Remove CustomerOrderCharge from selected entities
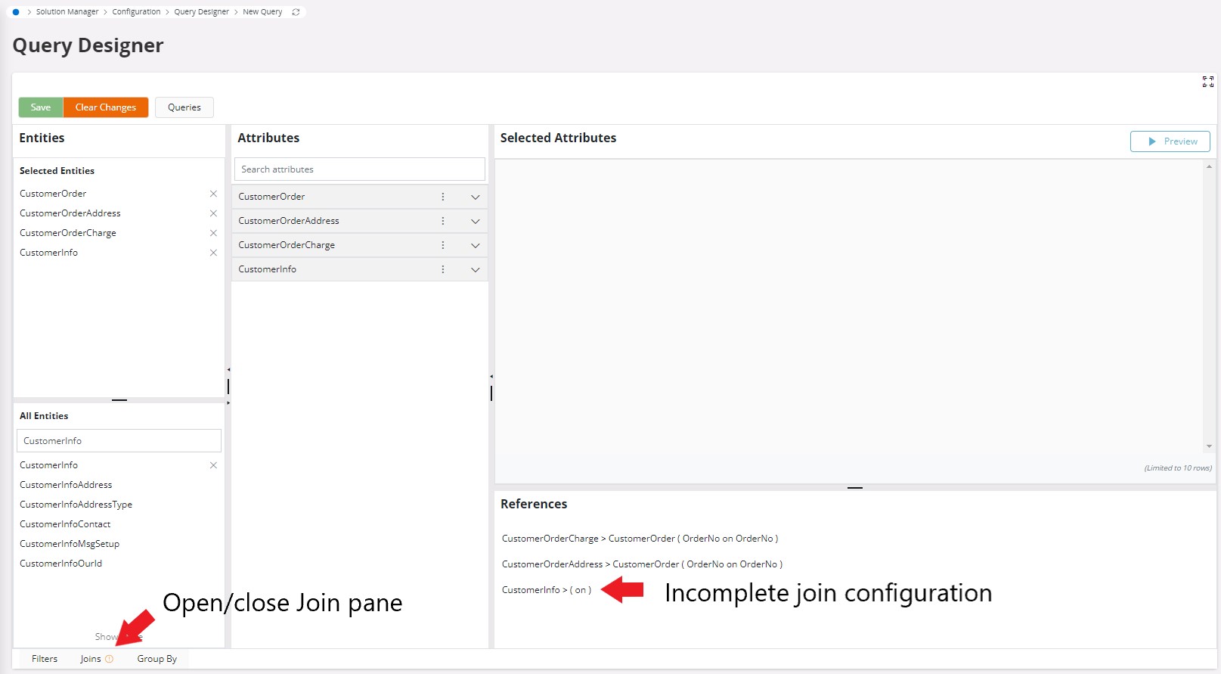The image size is (1221, 674). click(x=213, y=233)
